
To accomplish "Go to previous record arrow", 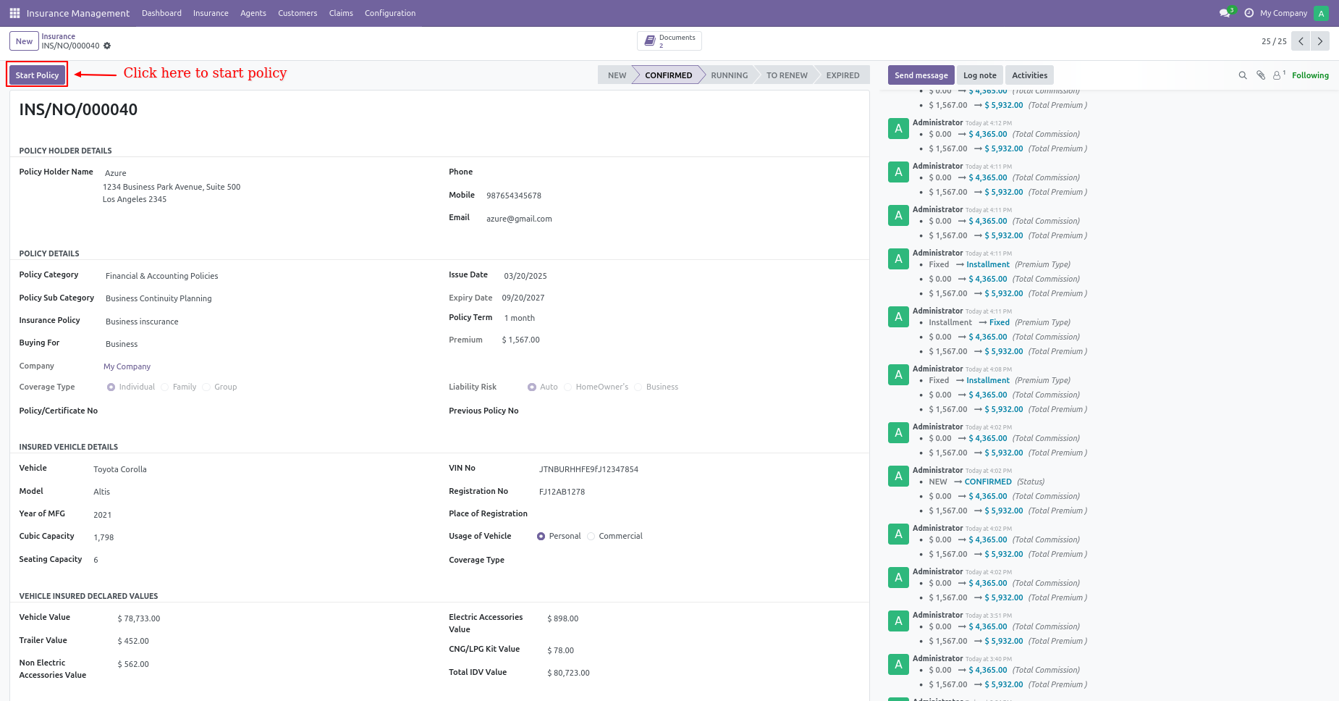I will (1301, 41).
